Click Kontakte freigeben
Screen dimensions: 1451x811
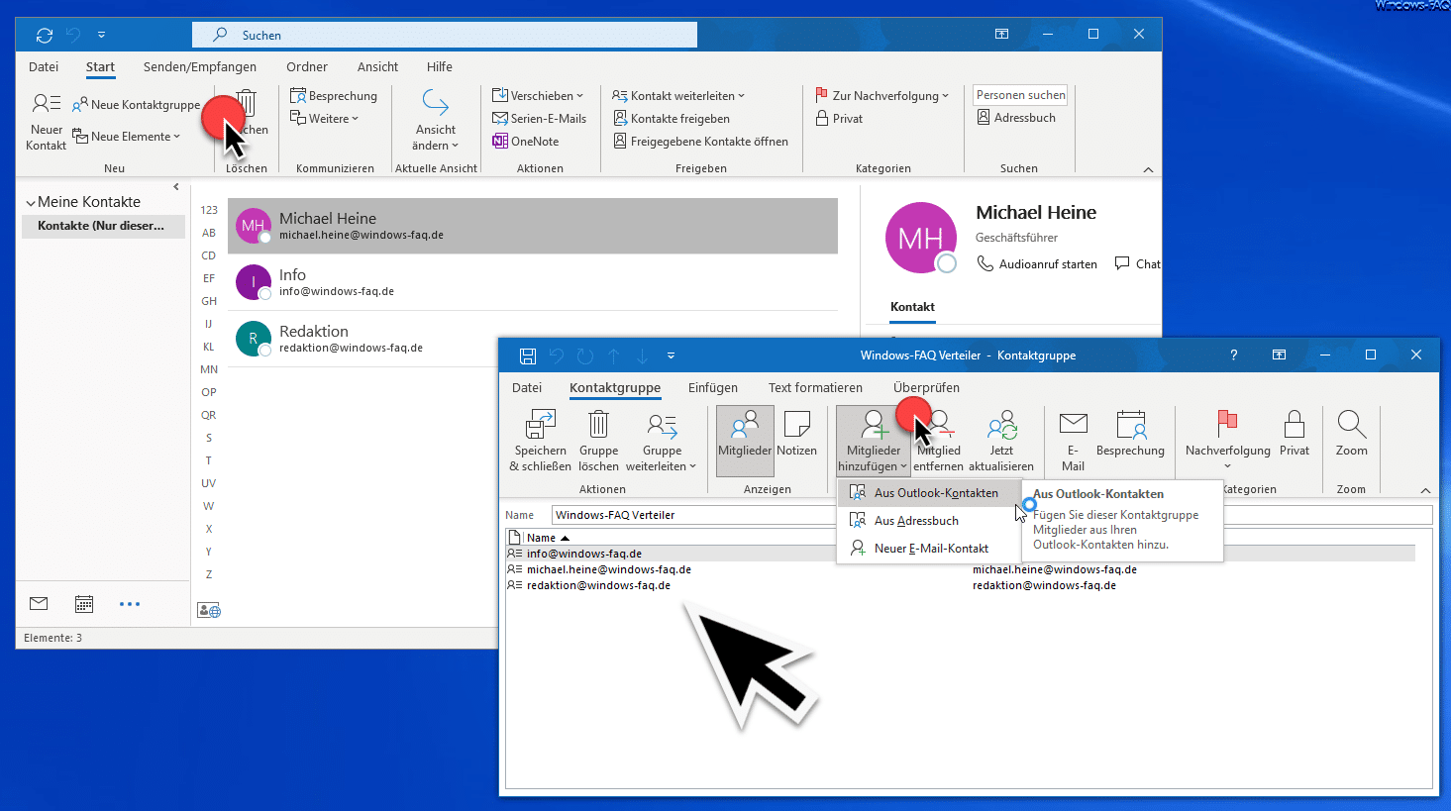(x=671, y=119)
